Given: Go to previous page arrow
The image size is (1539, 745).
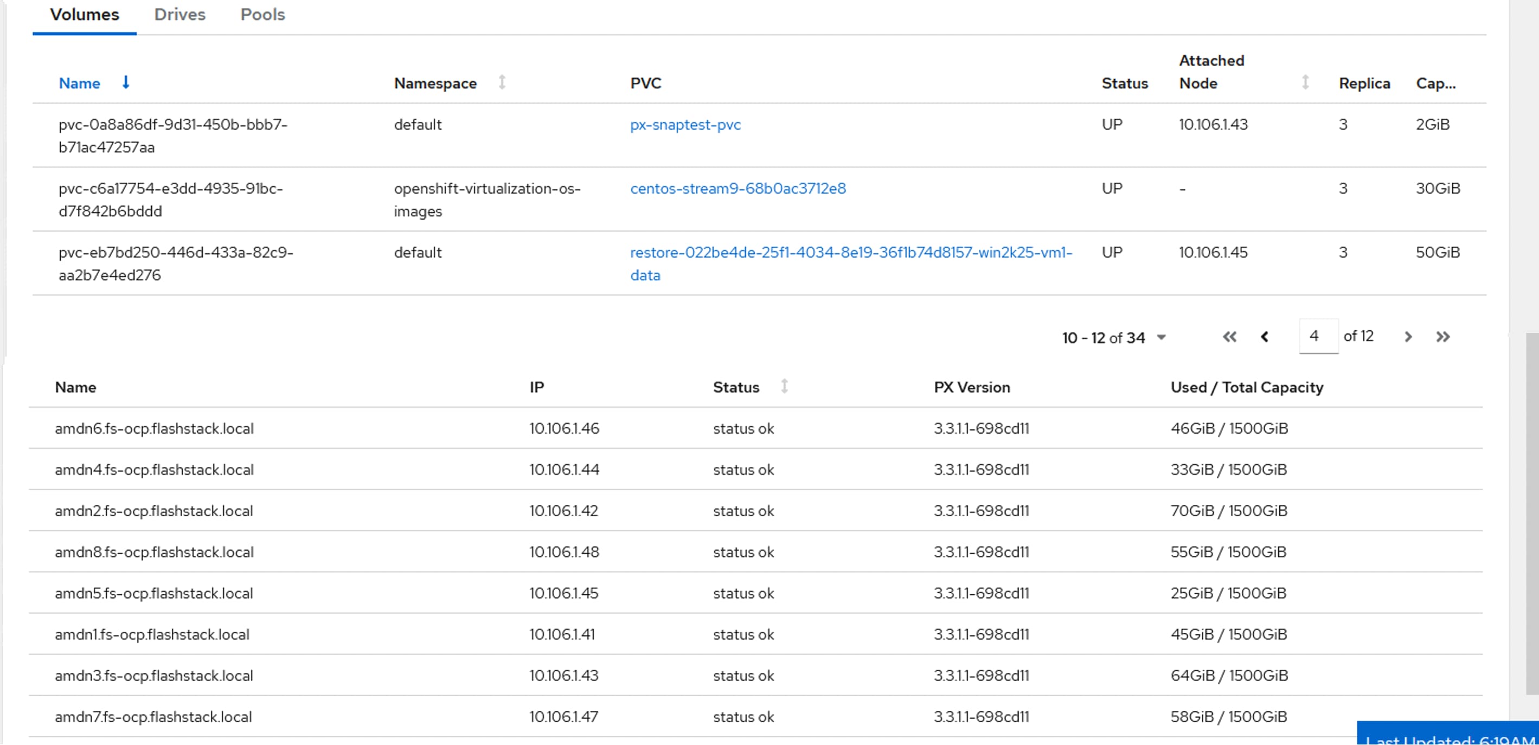Looking at the screenshot, I should 1264,337.
